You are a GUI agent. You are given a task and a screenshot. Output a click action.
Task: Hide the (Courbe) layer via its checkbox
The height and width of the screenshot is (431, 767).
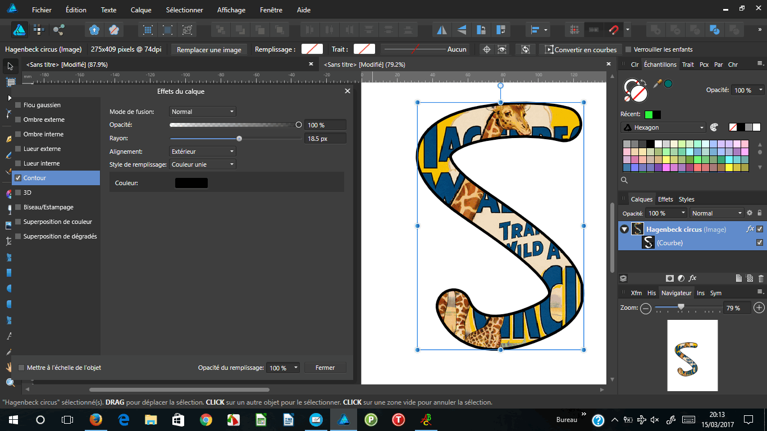(x=760, y=243)
